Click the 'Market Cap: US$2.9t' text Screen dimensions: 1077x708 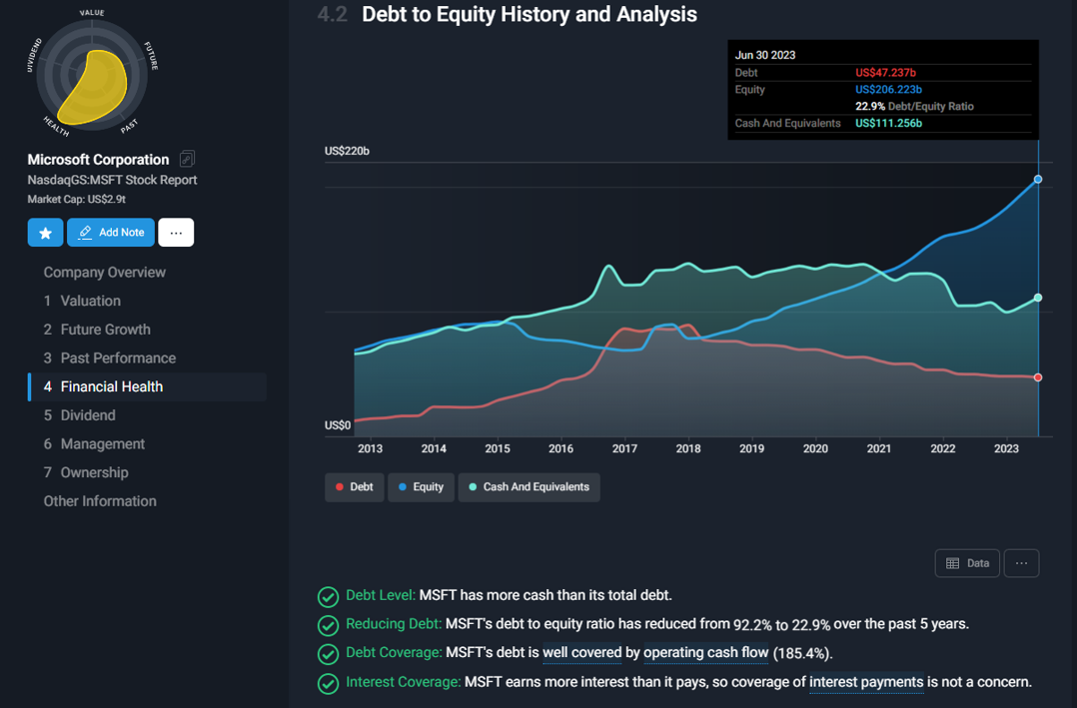pyautogui.click(x=76, y=199)
